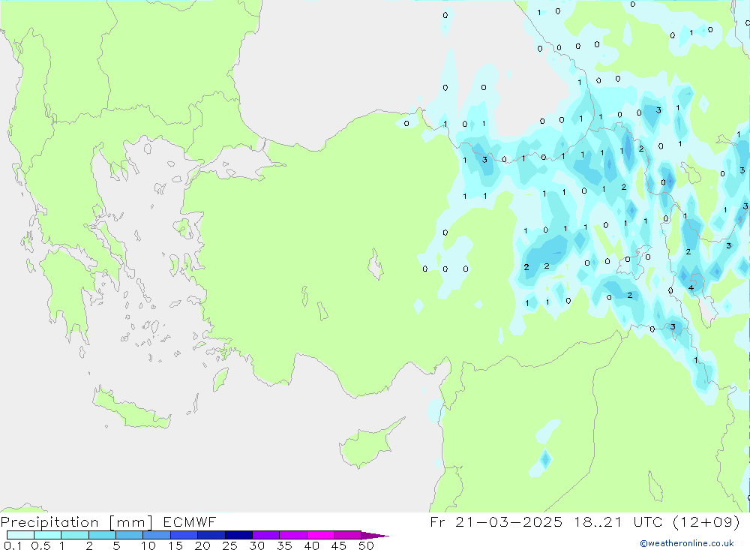Click the date 'Fr 21-03-2025'
Viewport: 750px width, 550px height.
(496, 521)
